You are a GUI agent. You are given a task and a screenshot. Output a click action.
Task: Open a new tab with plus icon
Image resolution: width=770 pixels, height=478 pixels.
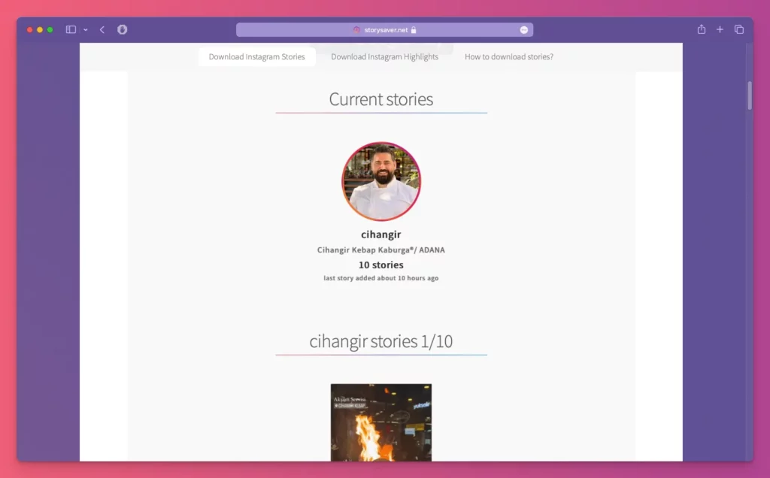pos(720,29)
